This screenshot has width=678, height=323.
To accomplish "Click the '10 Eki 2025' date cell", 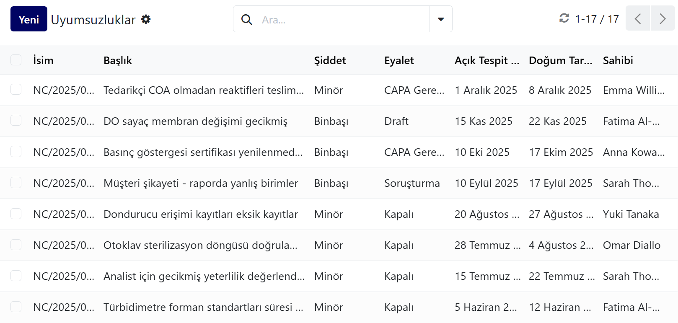I will tap(482, 152).
